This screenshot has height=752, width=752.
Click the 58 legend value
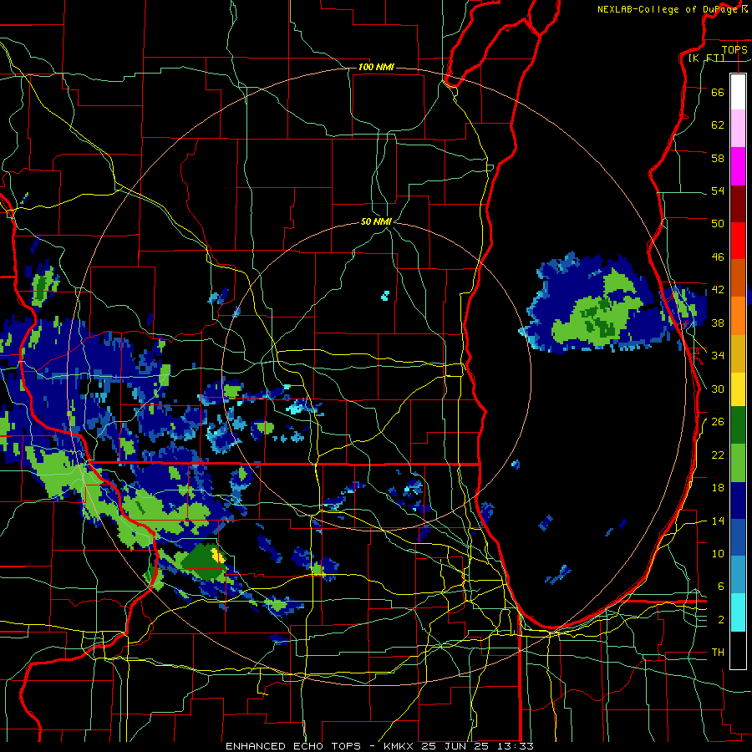(718, 158)
